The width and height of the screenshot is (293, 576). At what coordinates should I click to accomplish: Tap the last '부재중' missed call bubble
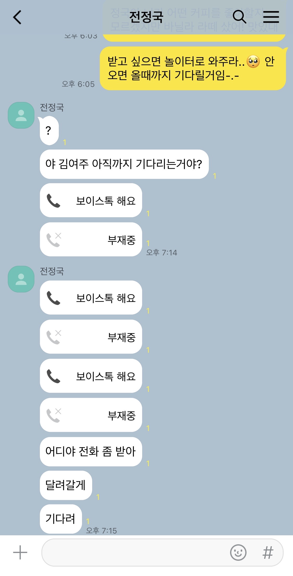(x=91, y=415)
